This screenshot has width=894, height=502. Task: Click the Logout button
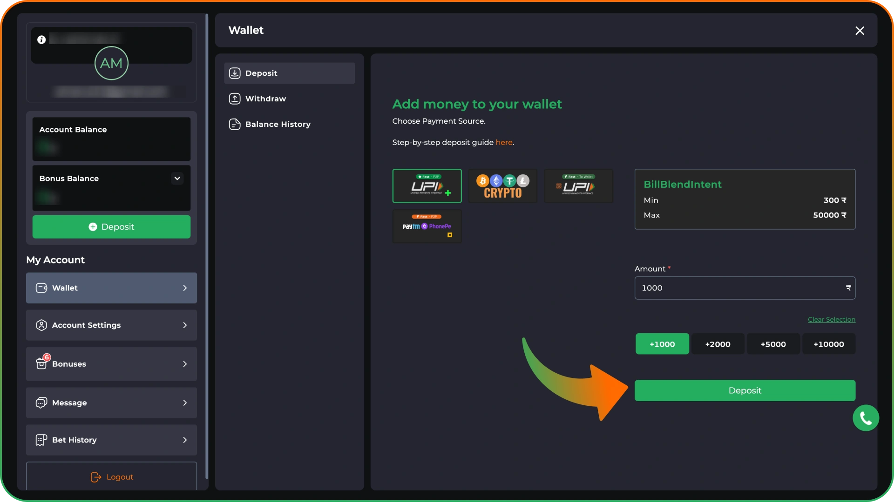[111, 477]
